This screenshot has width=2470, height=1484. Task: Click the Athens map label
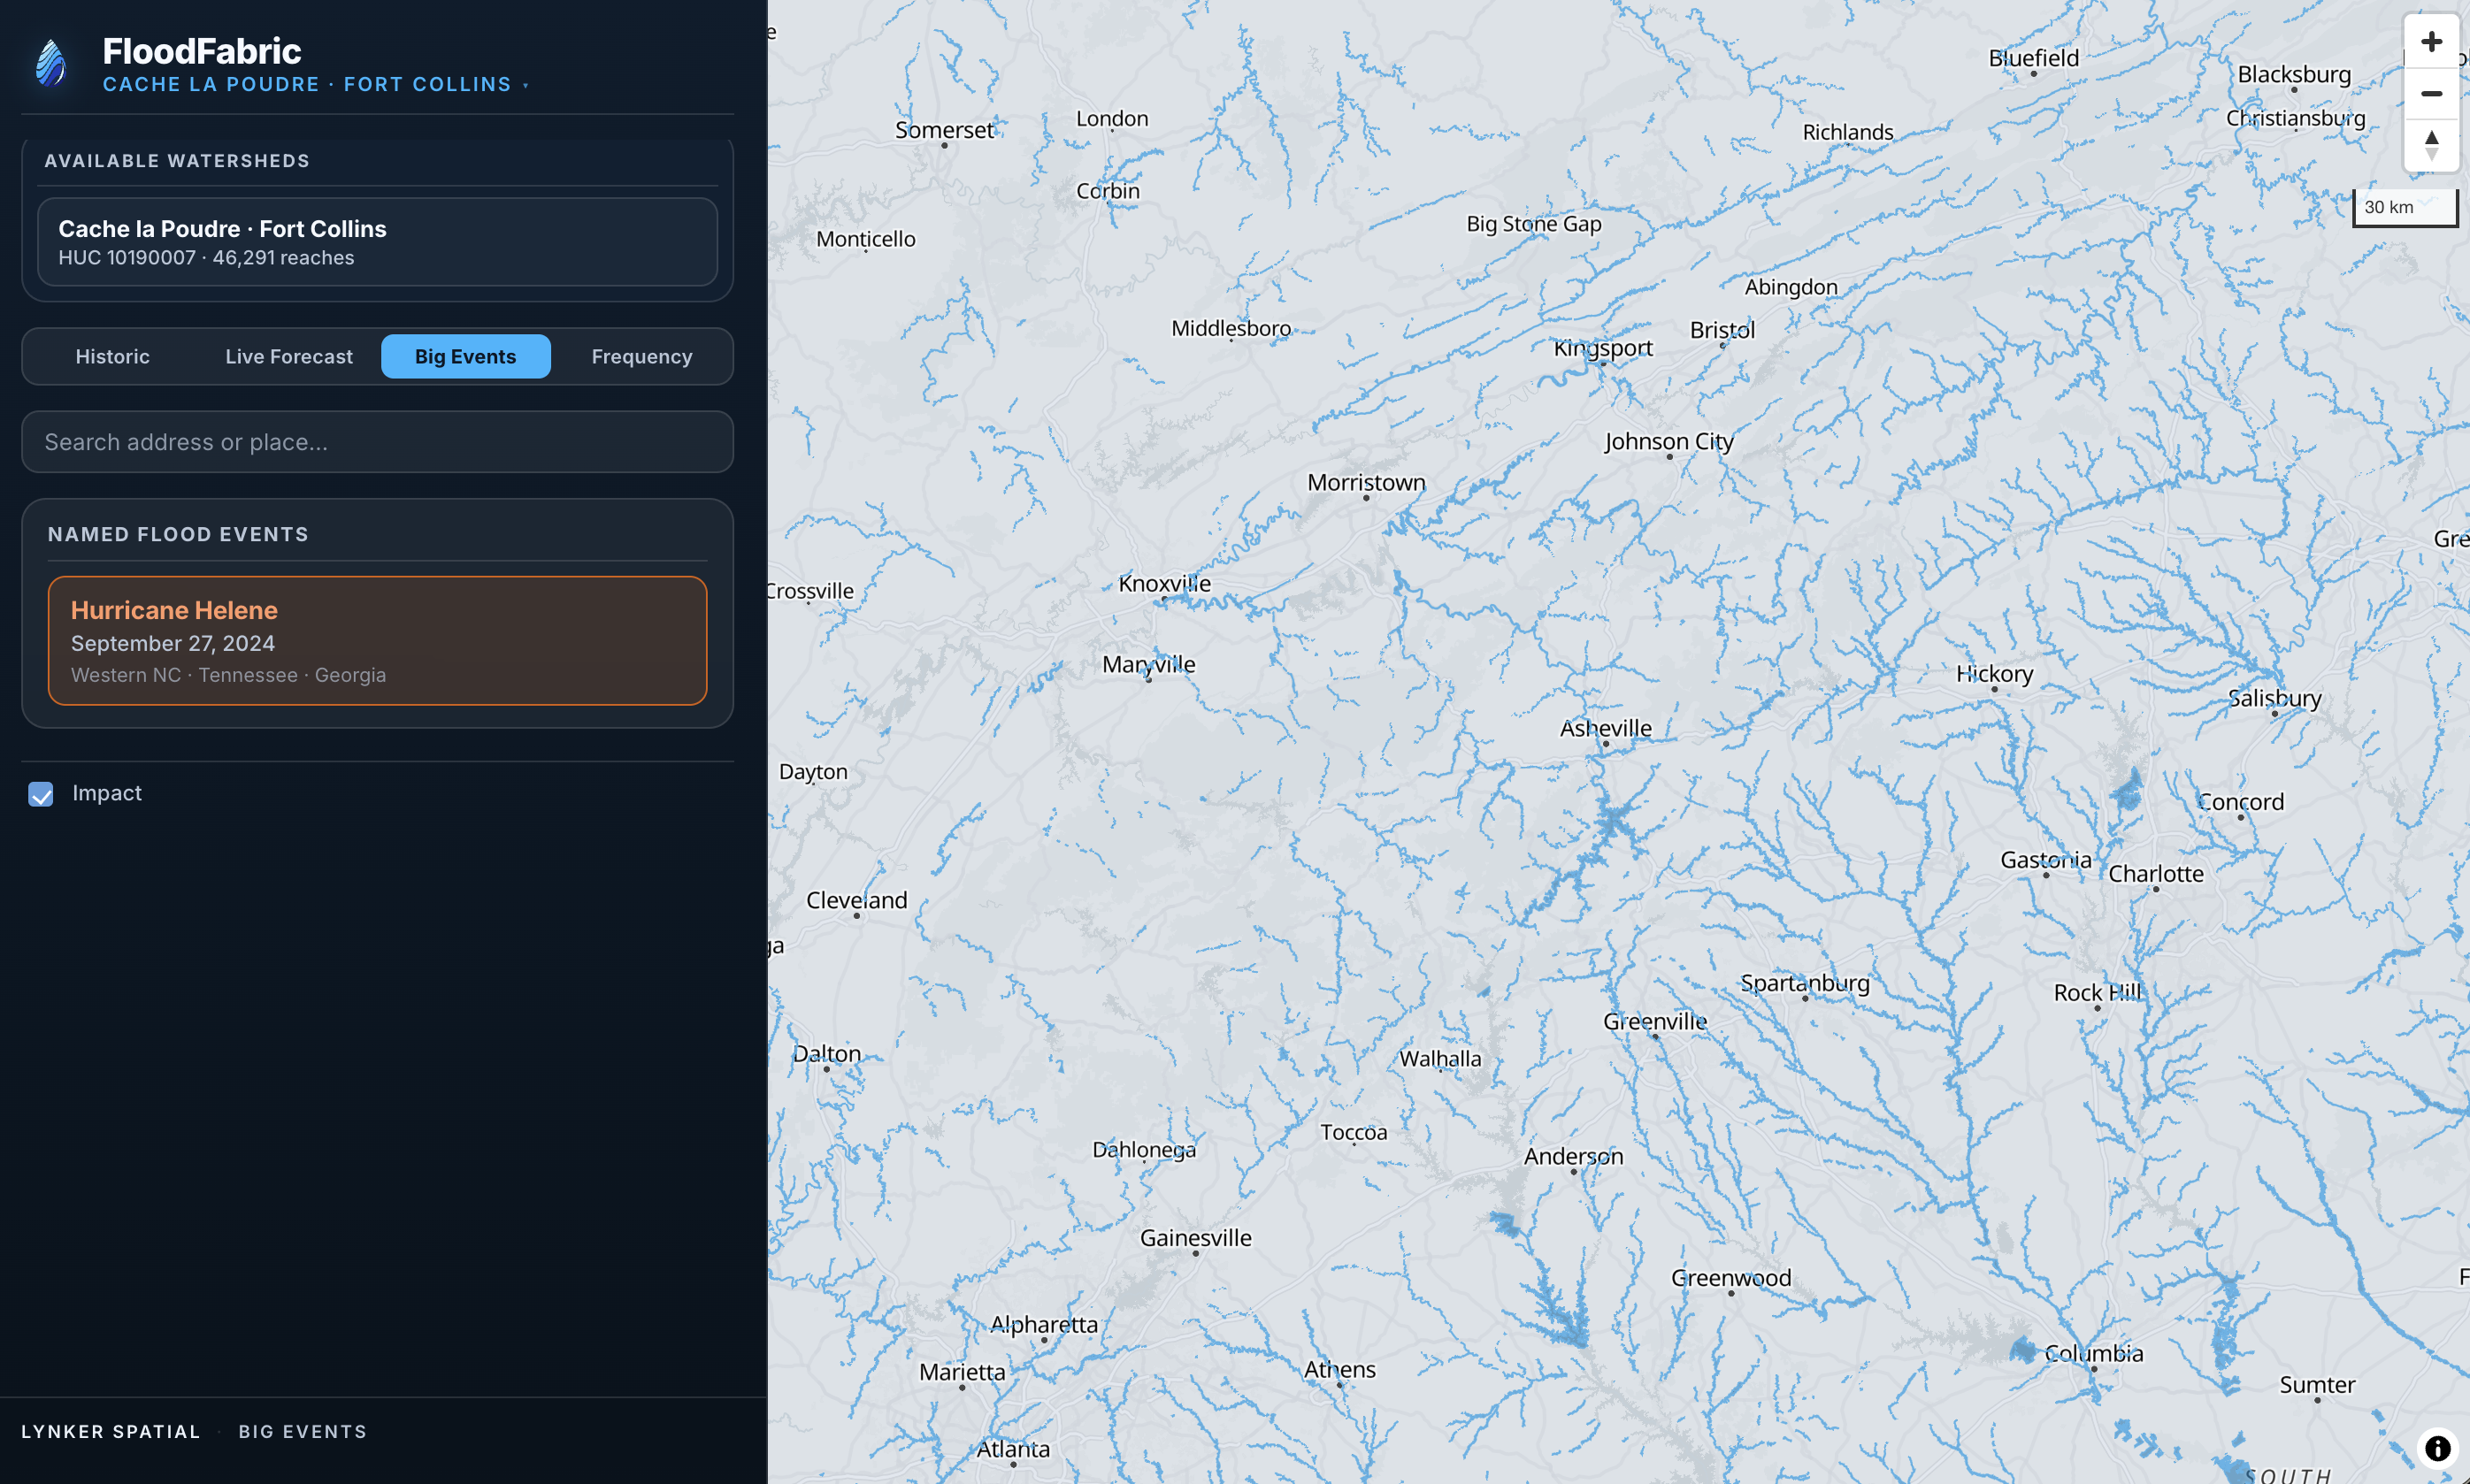pos(1339,1370)
